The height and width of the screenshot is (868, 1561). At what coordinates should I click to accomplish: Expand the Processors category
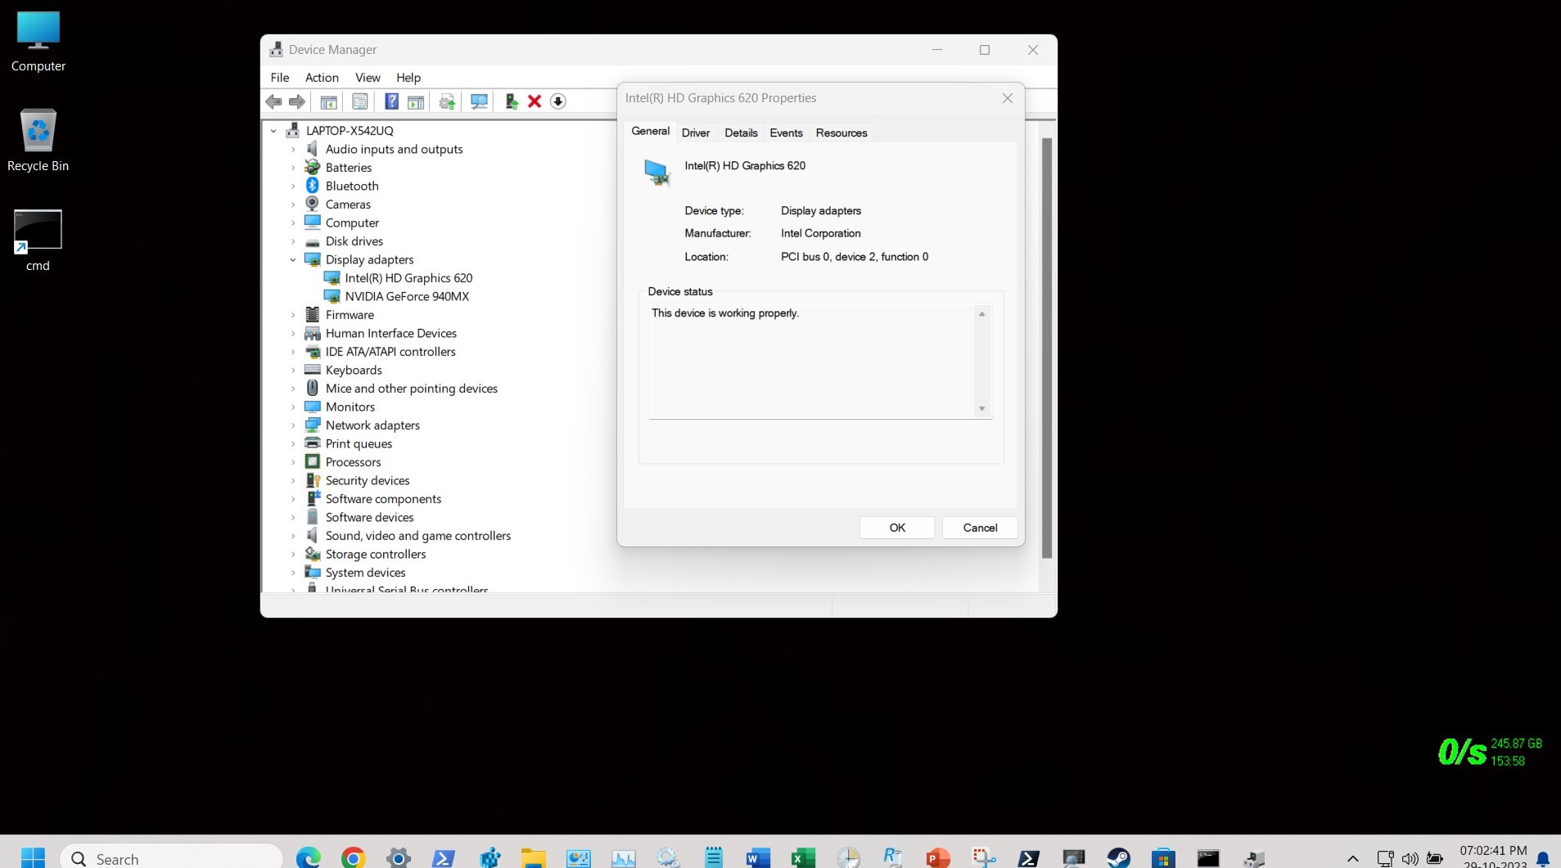[293, 462]
